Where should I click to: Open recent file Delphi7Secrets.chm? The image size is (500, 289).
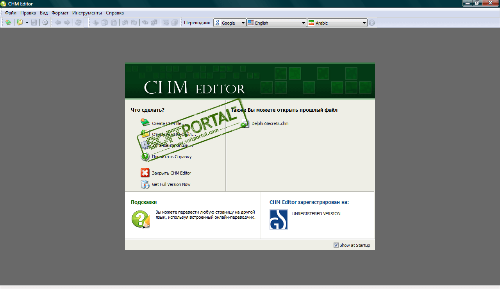270,123
